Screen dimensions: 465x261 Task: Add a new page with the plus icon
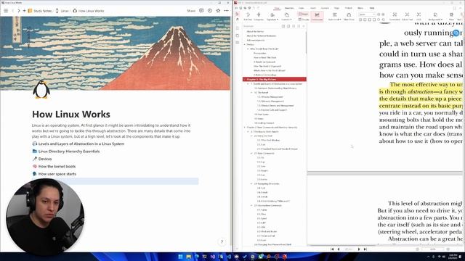click(24, 11)
